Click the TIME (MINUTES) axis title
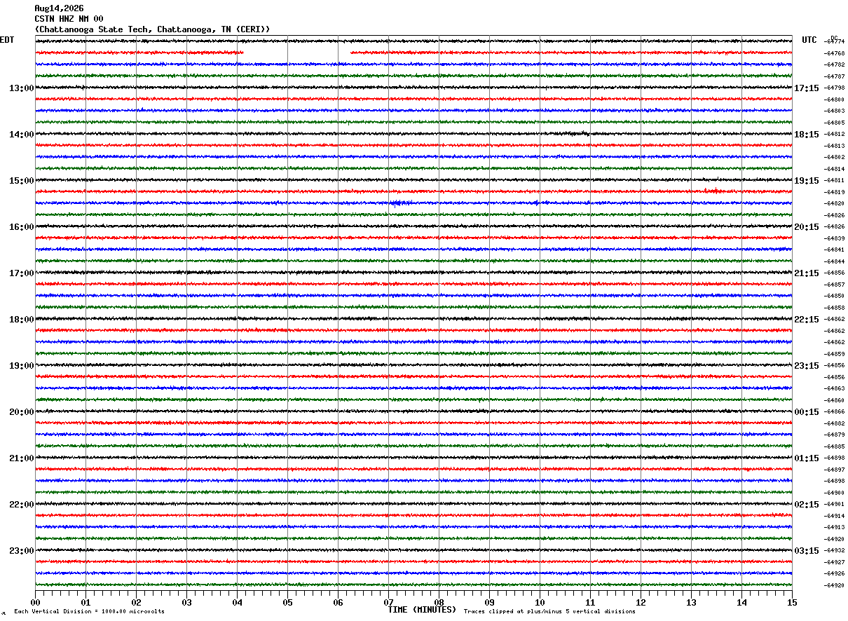The width and height of the screenshot is (848, 621). click(422, 610)
